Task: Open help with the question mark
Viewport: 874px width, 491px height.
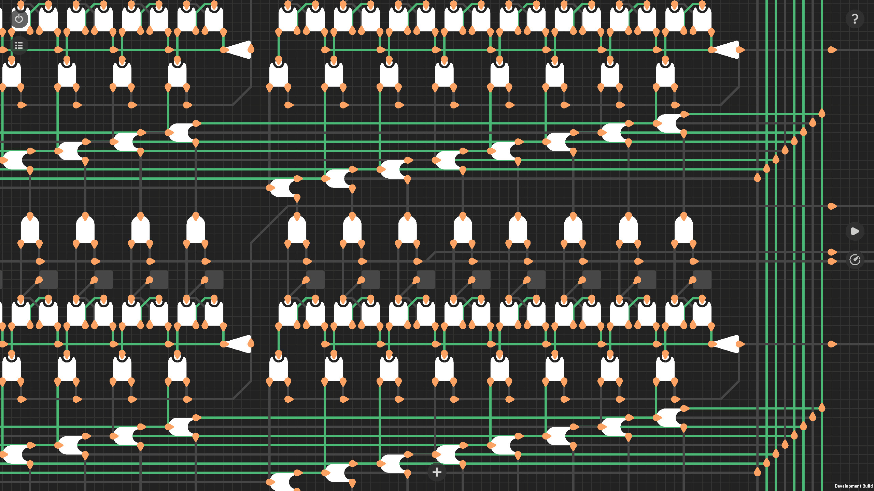Action: pyautogui.click(x=855, y=19)
